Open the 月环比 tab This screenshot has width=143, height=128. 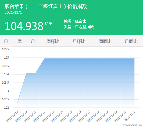(x=79, y=41)
